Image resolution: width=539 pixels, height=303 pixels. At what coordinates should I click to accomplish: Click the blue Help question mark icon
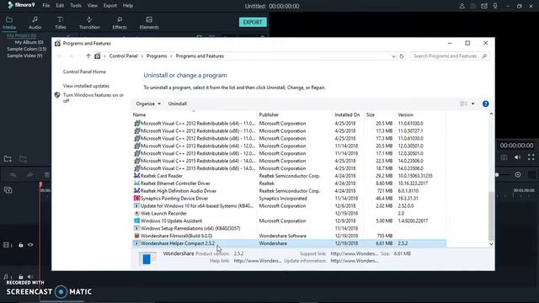pyautogui.click(x=485, y=104)
